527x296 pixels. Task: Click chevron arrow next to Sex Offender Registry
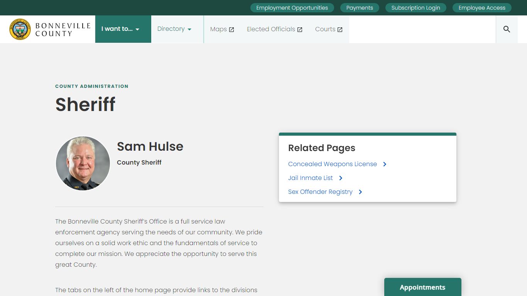(360, 192)
